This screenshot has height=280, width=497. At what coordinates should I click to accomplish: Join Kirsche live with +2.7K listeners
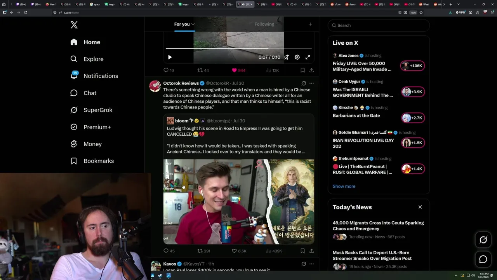click(413, 118)
